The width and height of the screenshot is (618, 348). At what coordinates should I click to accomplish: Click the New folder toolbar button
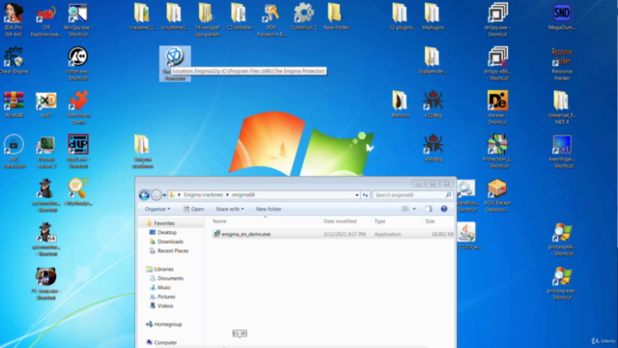pos(268,209)
